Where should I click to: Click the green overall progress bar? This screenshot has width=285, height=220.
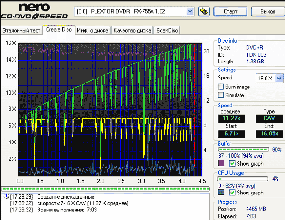(105, 189)
